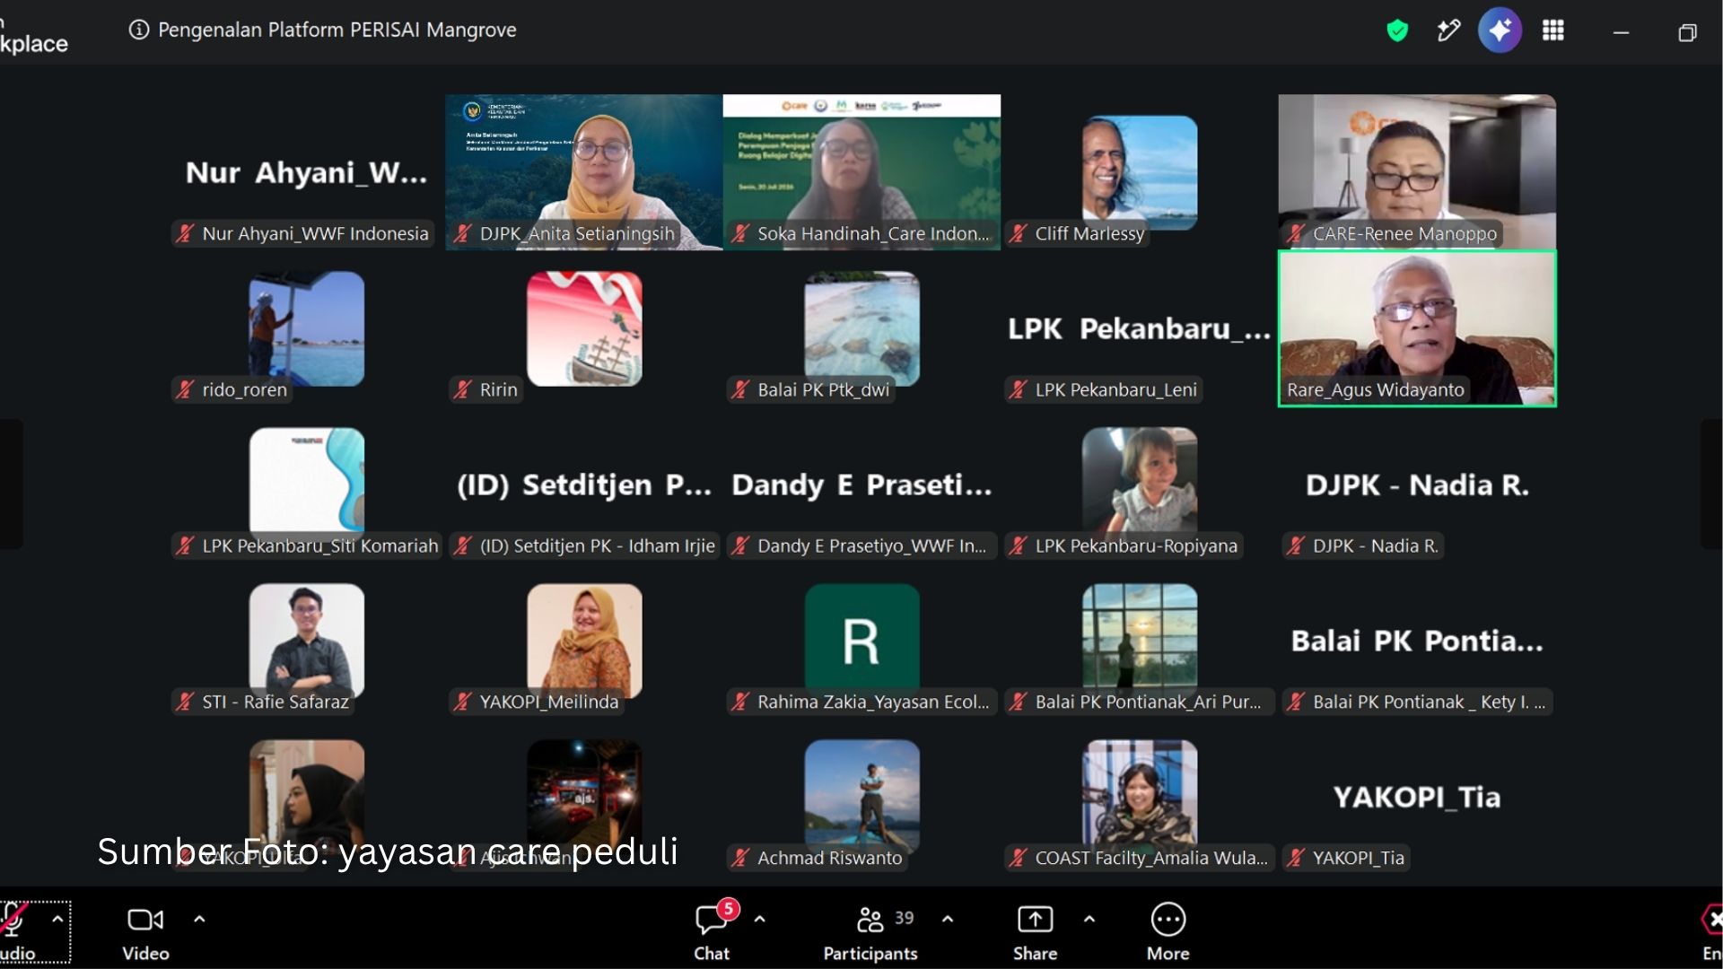This screenshot has height=969, width=1723.
Task: Open the annotate pen icon in top bar
Action: click(x=1448, y=31)
